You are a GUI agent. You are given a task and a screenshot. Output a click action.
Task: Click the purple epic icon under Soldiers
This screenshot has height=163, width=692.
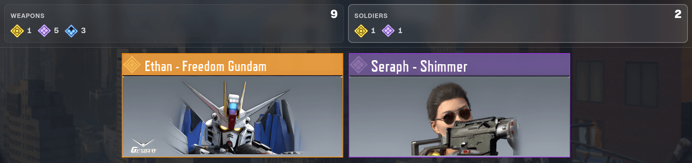click(388, 31)
